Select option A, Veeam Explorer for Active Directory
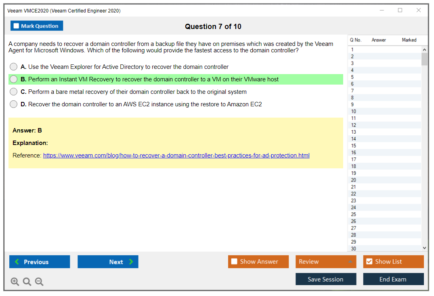 [14, 67]
